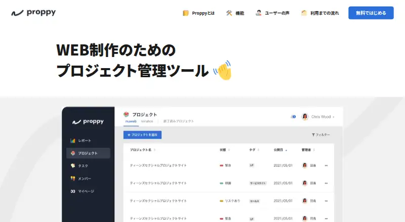Image resolution: width=405 pixels, height=222 pixels.
Task: Click the notebook icon beside Proppyとは
Action: pyautogui.click(x=186, y=13)
